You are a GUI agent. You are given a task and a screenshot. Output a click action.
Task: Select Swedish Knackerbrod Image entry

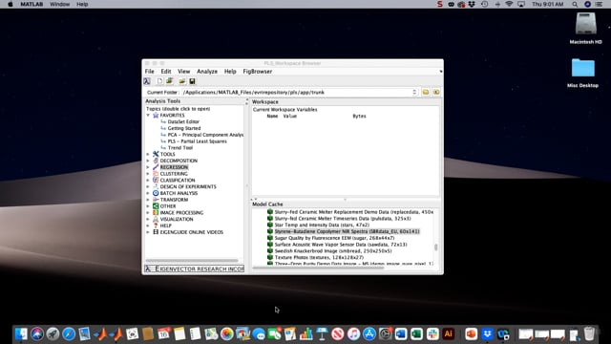[x=333, y=251]
